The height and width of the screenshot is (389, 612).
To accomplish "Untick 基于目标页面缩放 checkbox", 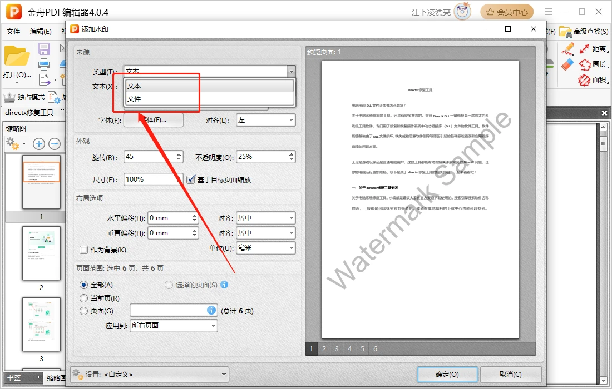I will (191, 179).
